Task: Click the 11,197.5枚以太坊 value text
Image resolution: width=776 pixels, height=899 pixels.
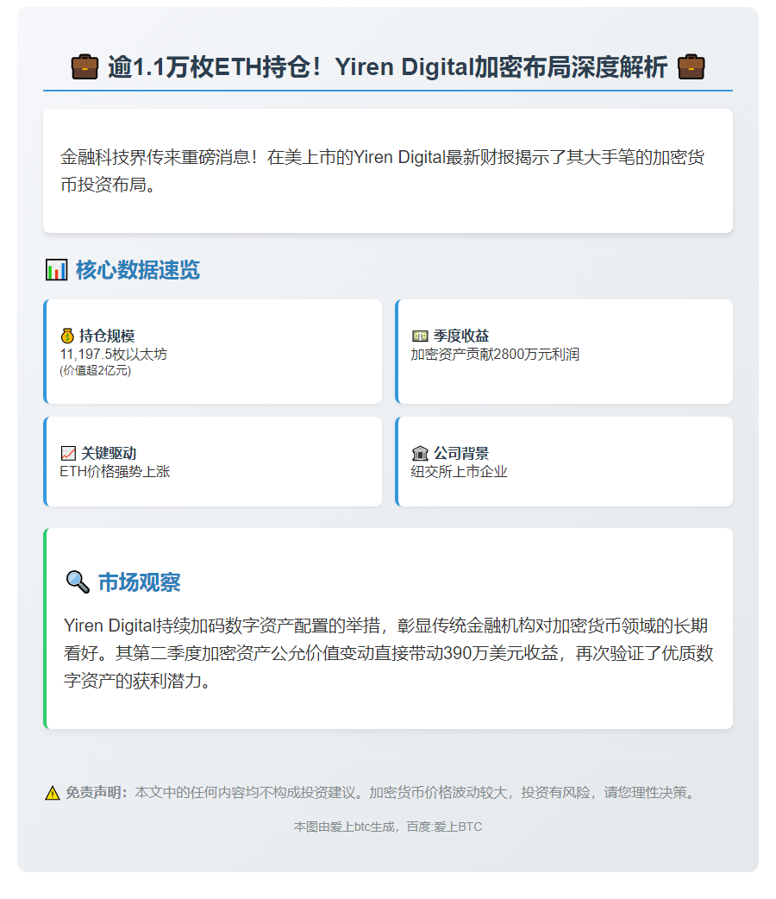Action: coord(113,354)
